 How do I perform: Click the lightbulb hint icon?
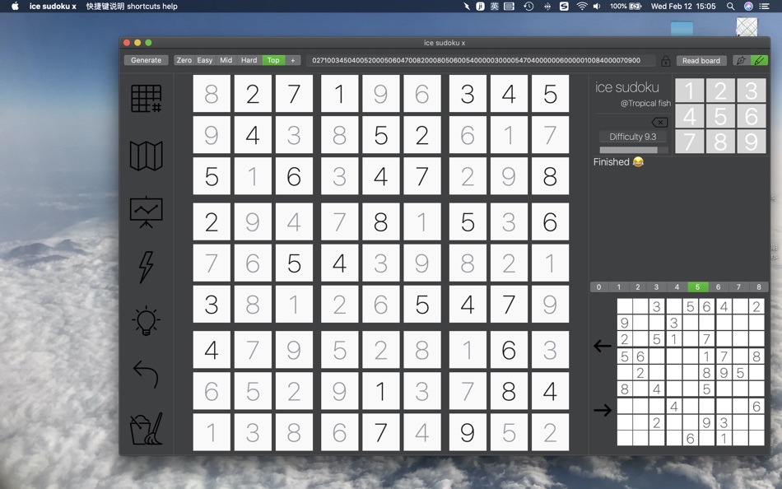[147, 320]
